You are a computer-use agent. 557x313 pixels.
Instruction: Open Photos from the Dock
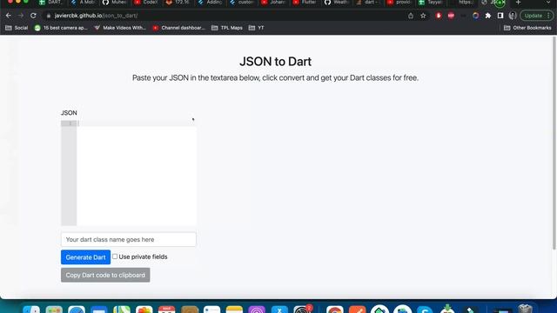point(144,310)
